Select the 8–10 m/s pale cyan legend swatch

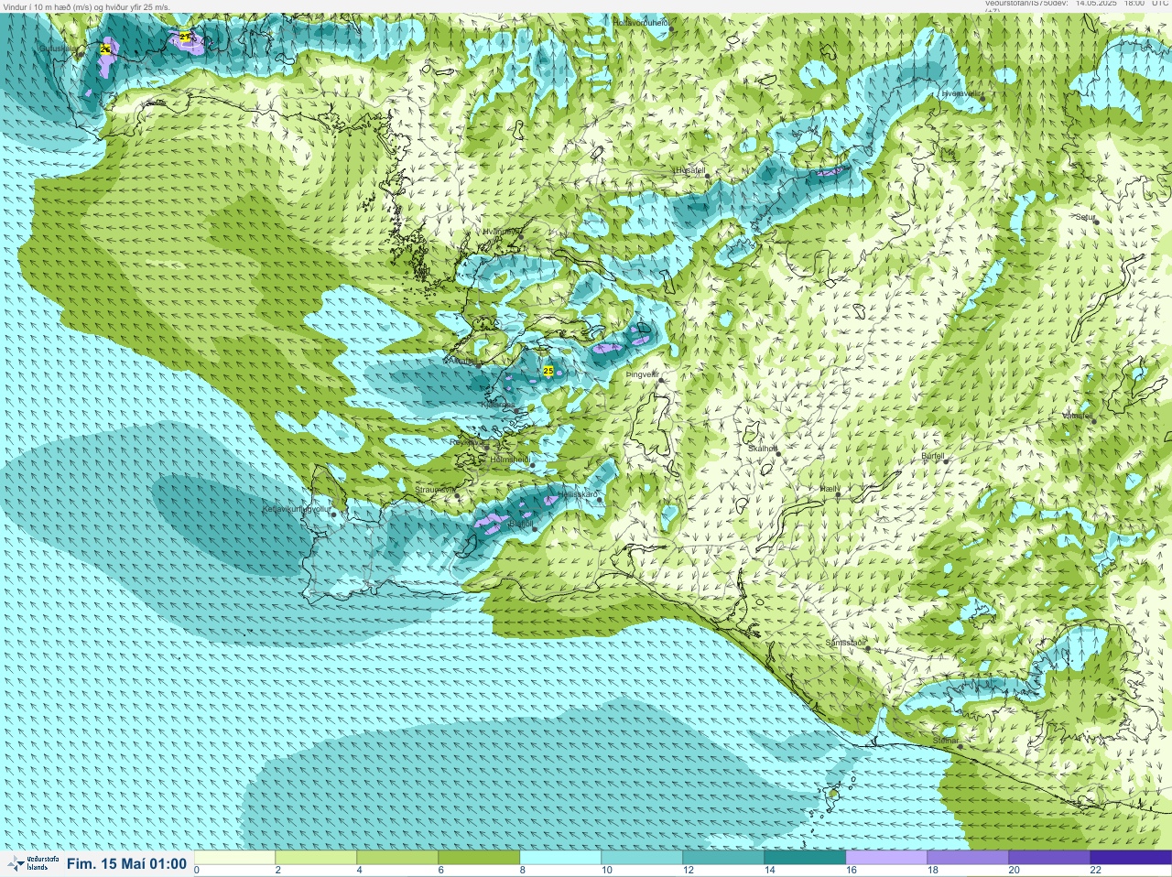point(560,858)
